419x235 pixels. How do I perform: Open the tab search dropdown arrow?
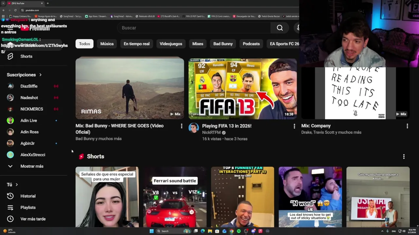pyautogui.click(x=3, y=3)
